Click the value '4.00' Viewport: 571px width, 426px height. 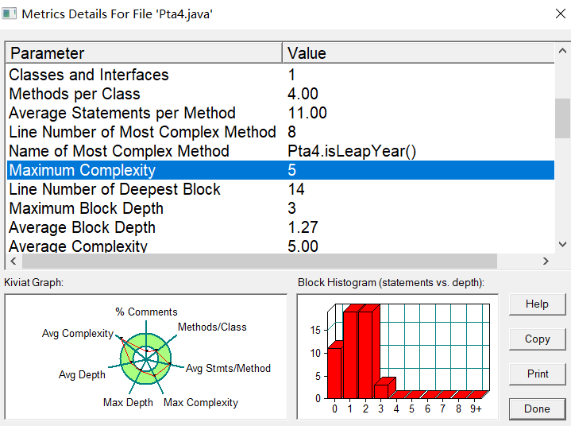click(303, 94)
